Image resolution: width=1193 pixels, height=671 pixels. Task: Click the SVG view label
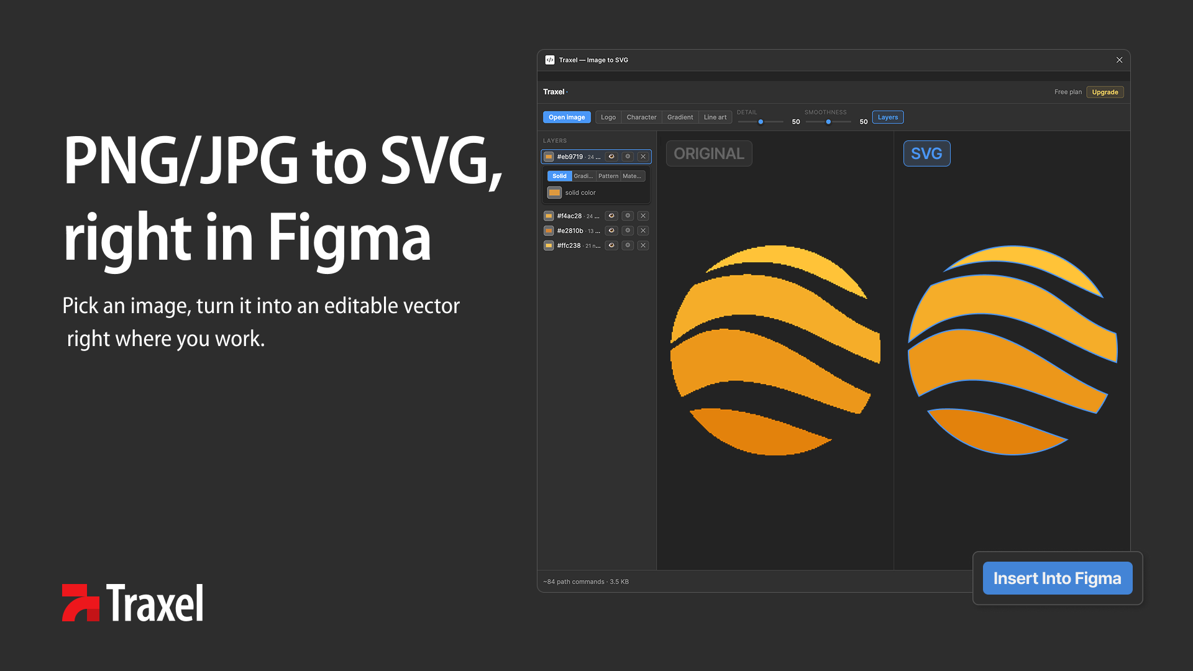[926, 153]
